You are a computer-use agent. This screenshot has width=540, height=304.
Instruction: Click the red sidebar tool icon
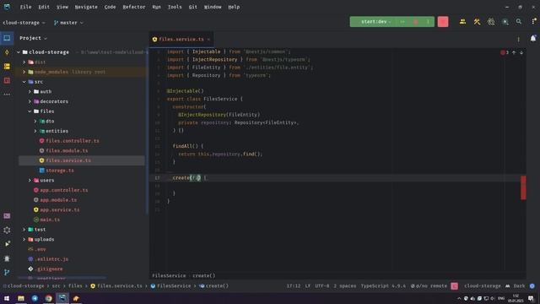coord(7,80)
